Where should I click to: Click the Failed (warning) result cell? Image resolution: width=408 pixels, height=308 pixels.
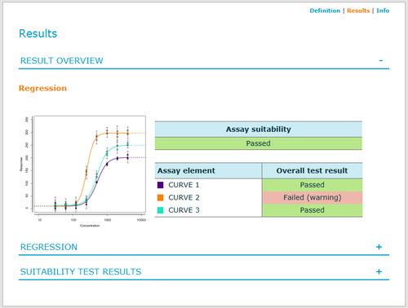[313, 197]
